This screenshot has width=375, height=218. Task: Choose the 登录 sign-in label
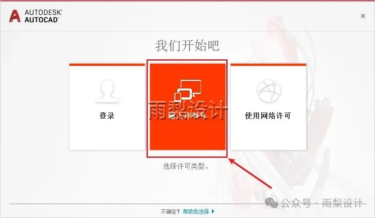pos(107,116)
